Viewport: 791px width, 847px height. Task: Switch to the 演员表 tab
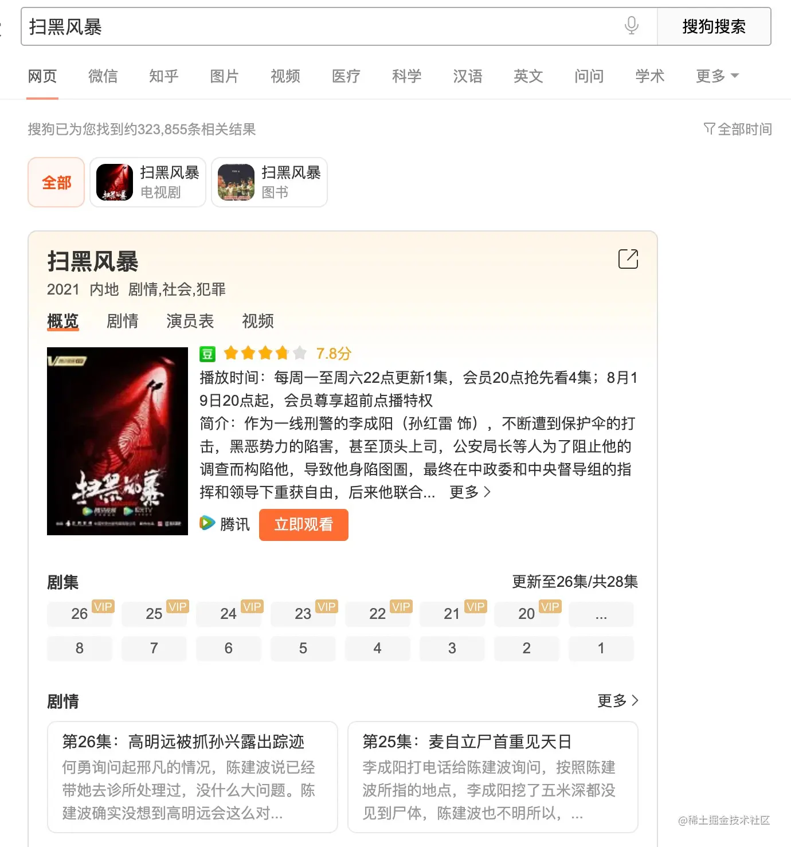point(190,321)
